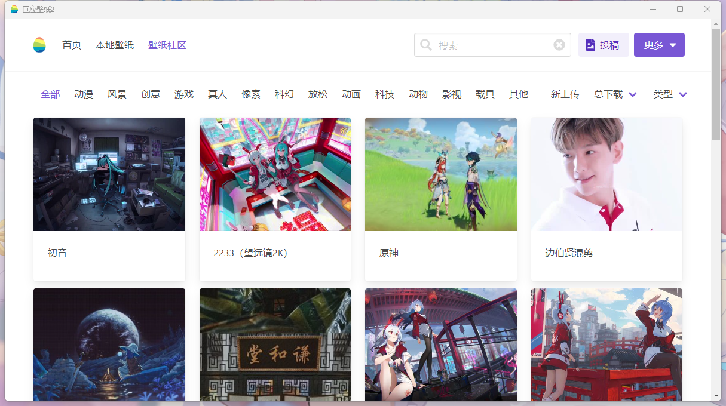Click inside the 搜索 input field
The width and height of the screenshot is (726, 406).
[x=493, y=45]
